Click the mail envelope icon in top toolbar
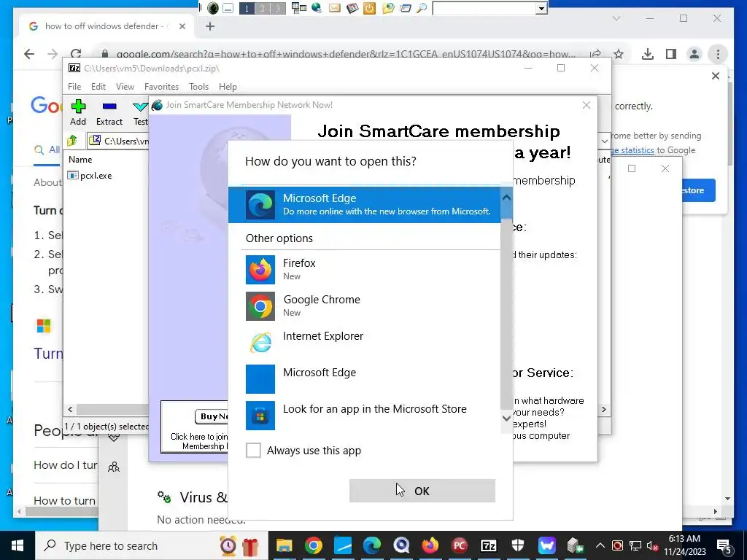Viewport: 747px width, 560px height. pyautogui.click(x=335, y=7)
